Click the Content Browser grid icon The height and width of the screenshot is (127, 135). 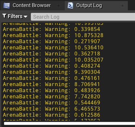point(6,5)
